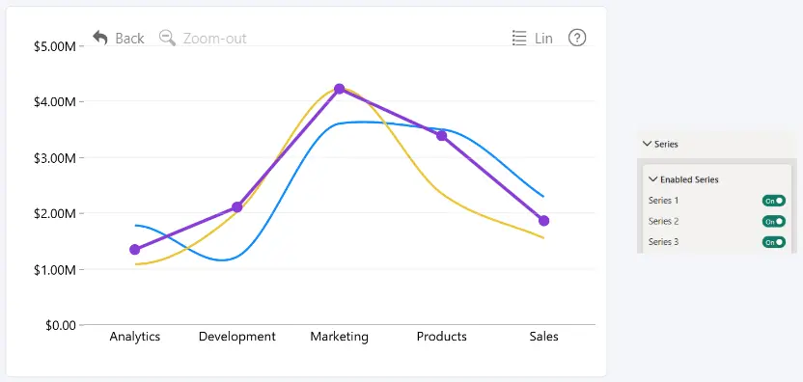
Task: Click the Zoom-out magnifier icon
Action: [x=167, y=38]
